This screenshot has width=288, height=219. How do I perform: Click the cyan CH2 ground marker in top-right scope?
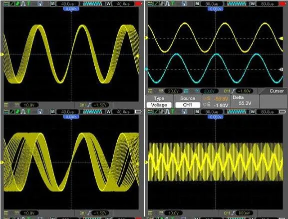coord(146,69)
